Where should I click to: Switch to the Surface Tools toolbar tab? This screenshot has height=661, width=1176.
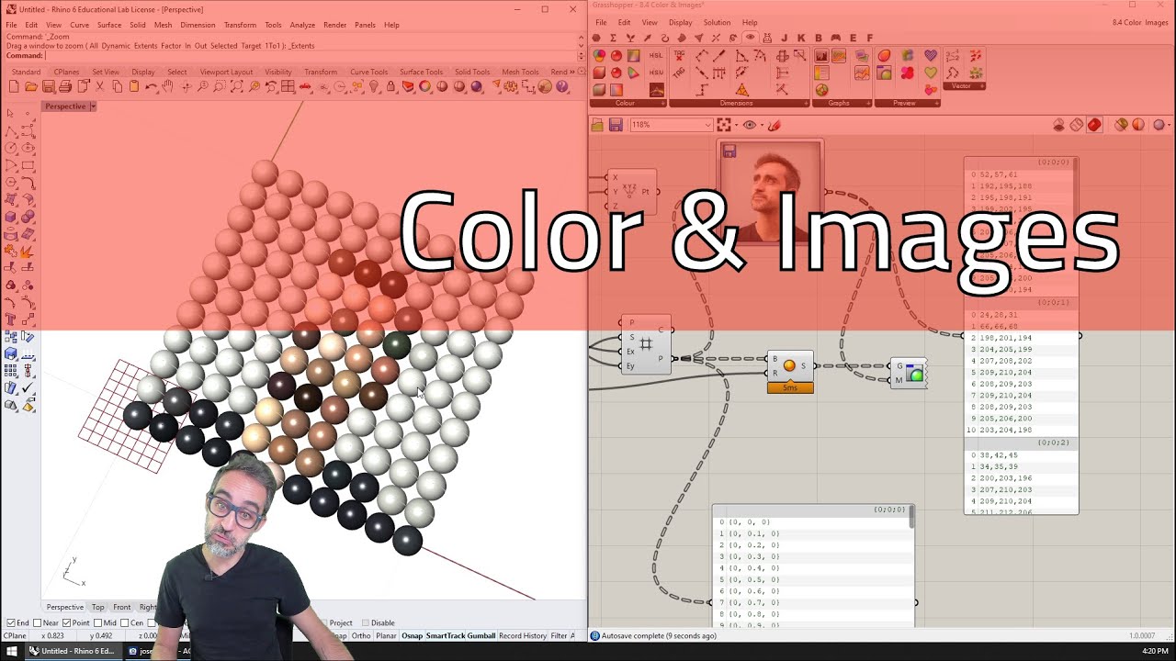[x=421, y=72]
